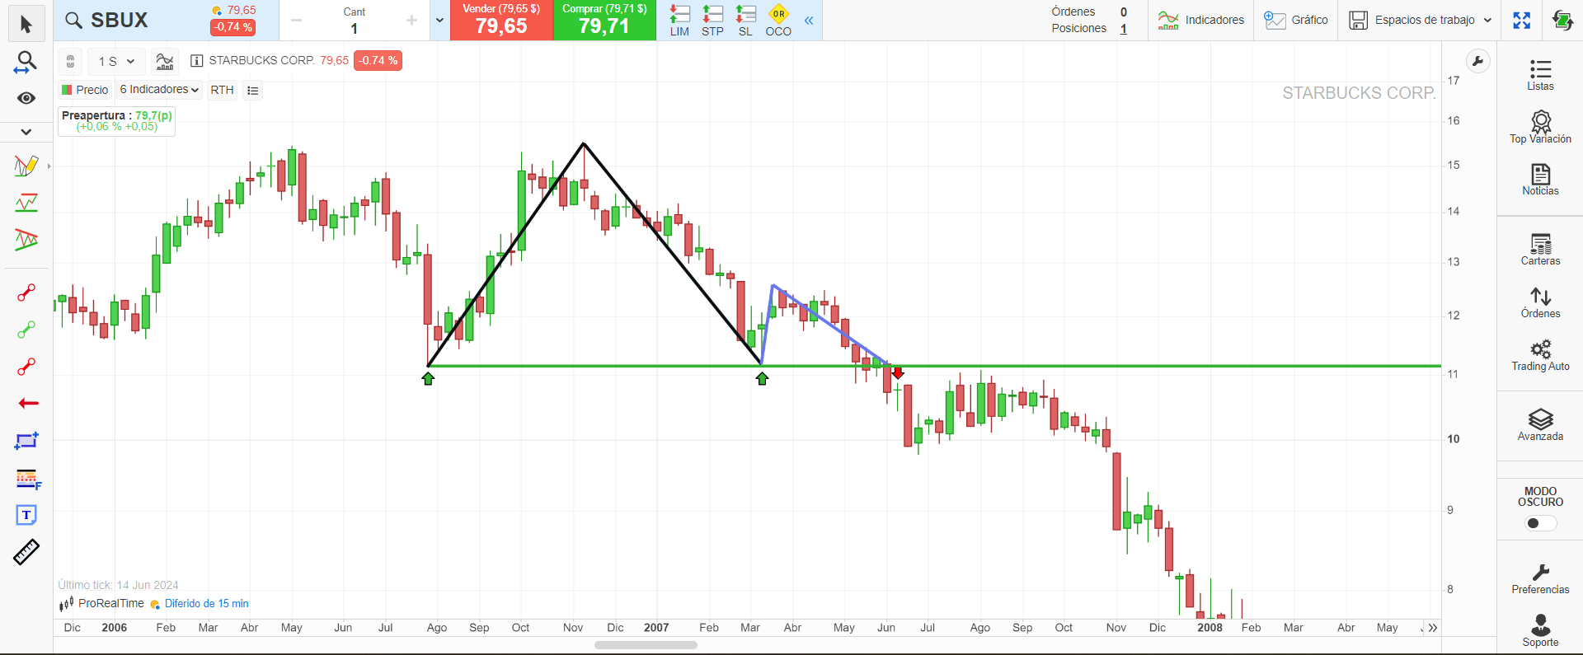Toggle fullscreen mode icon
1583x655 pixels.
click(x=1522, y=20)
